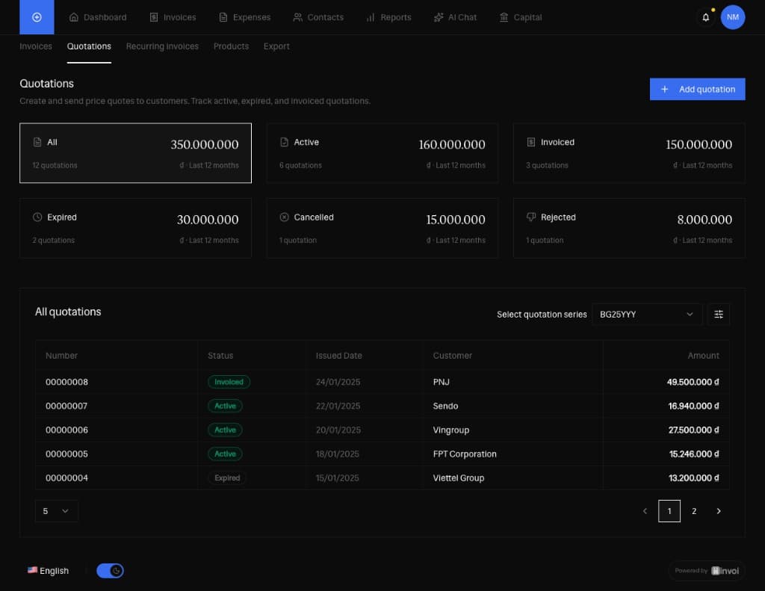The image size is (765, 591).
Task: Sort by the Number column header
Action: click(61, 356)
